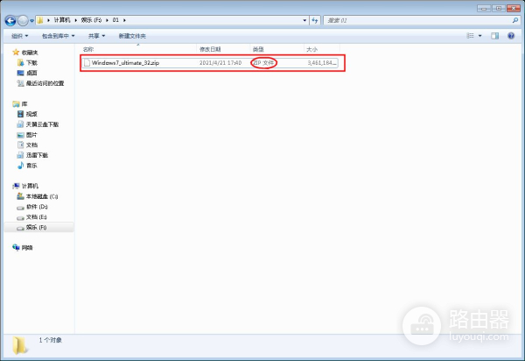This screenshot has width=525, height=361.
Task: Select 计算机 in the address bar path
Action: [x=62, y=20]
